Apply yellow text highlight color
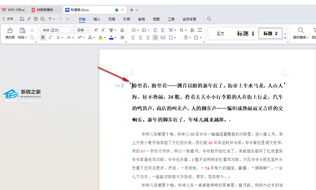316x190 pixels. click(x=101, y=38)
